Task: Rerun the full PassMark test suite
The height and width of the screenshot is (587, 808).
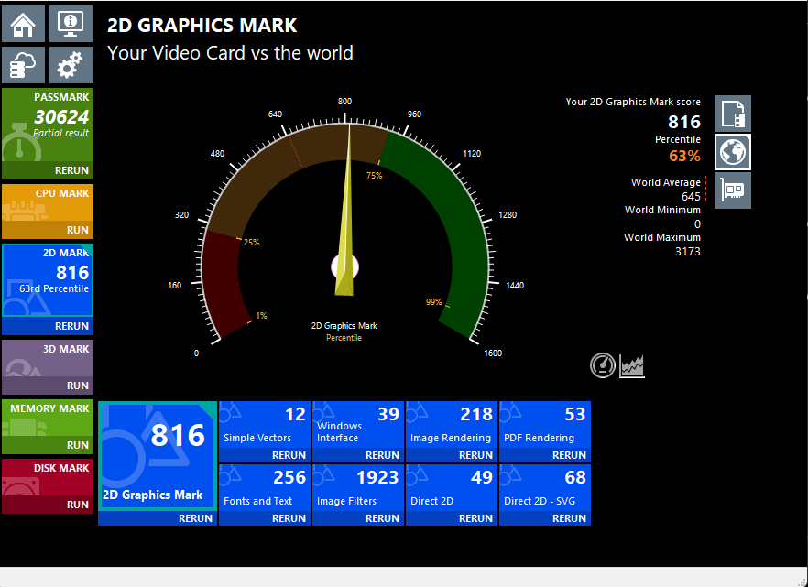Action: coord(71,170)
